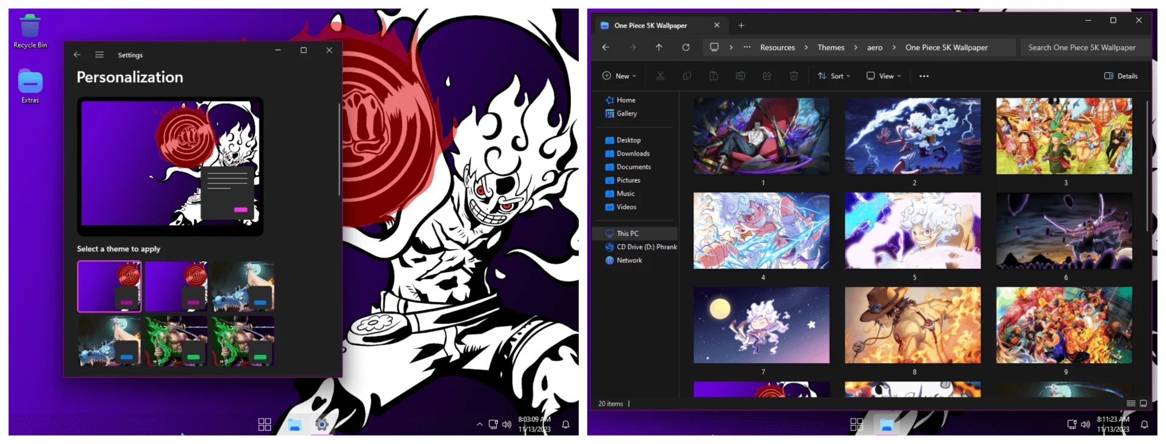Open notifications bell next to the 8:11:23 AM clock
The height and width of the screenshot is (444, 1166).
1144,425
